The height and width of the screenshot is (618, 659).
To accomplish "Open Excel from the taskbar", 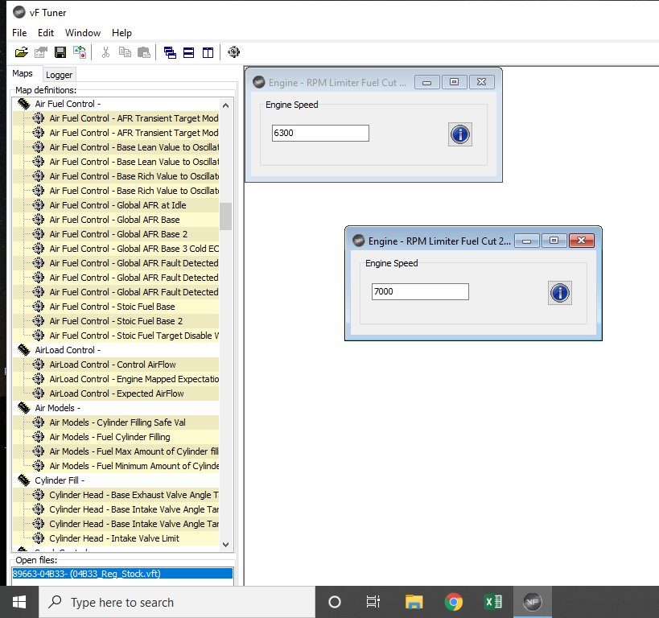I will [493, 602].
